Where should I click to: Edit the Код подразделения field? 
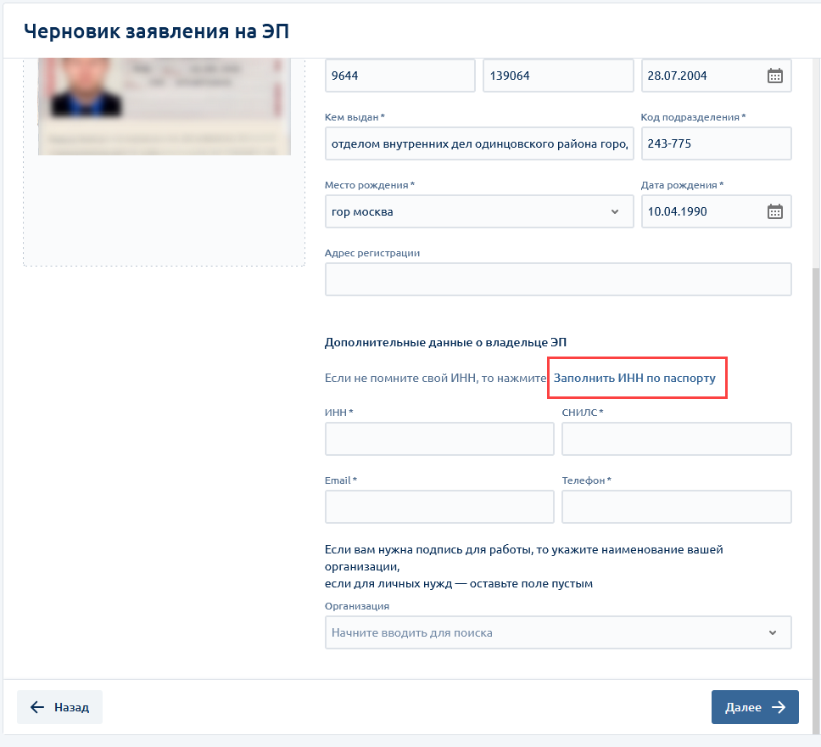click(x=716, y=143)
